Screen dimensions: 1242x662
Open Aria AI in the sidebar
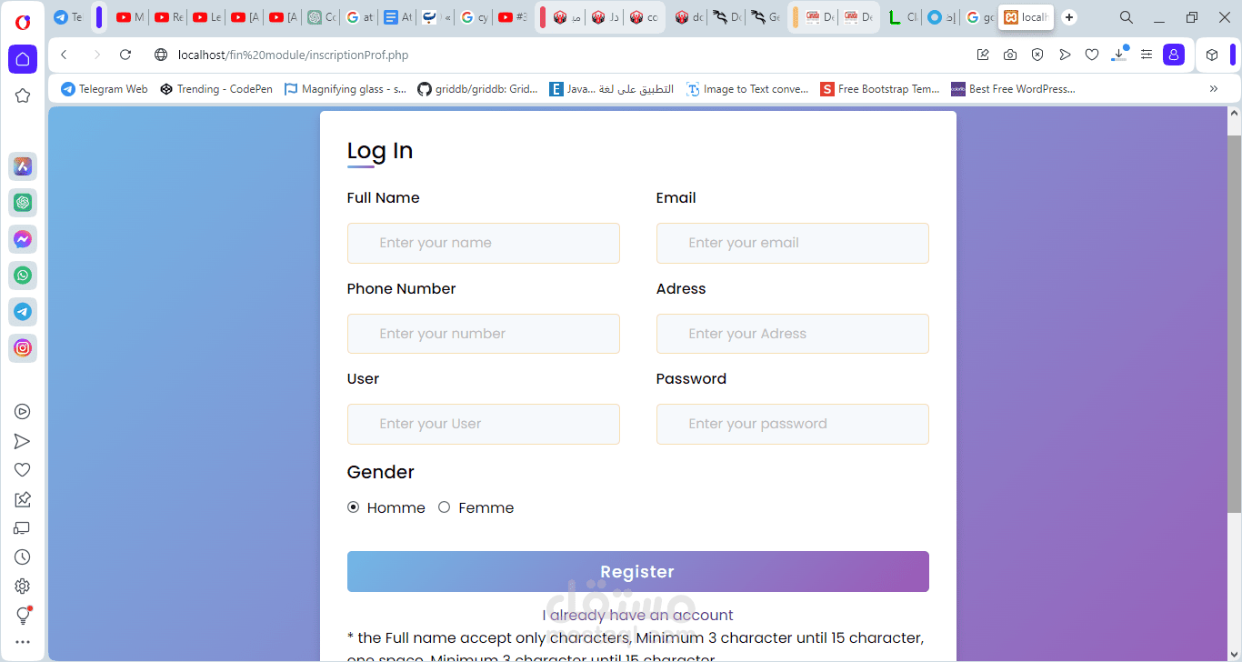[x=23, y=166]
